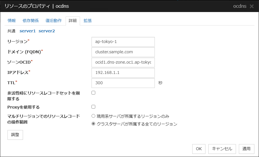Click the 詳細 tab
The image size is (259, 157).
[73, 21]
